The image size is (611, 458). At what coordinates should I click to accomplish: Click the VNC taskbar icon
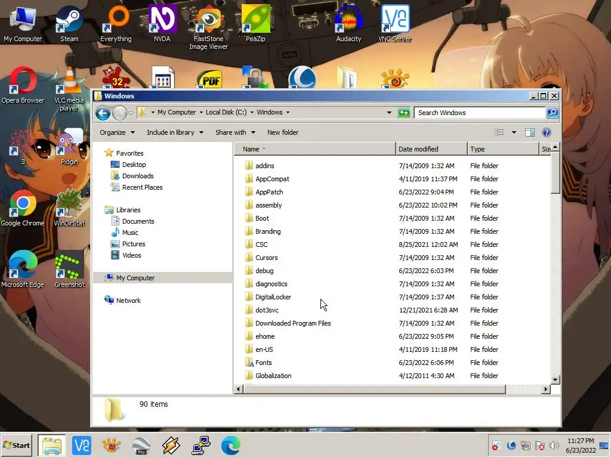(81, 445)
